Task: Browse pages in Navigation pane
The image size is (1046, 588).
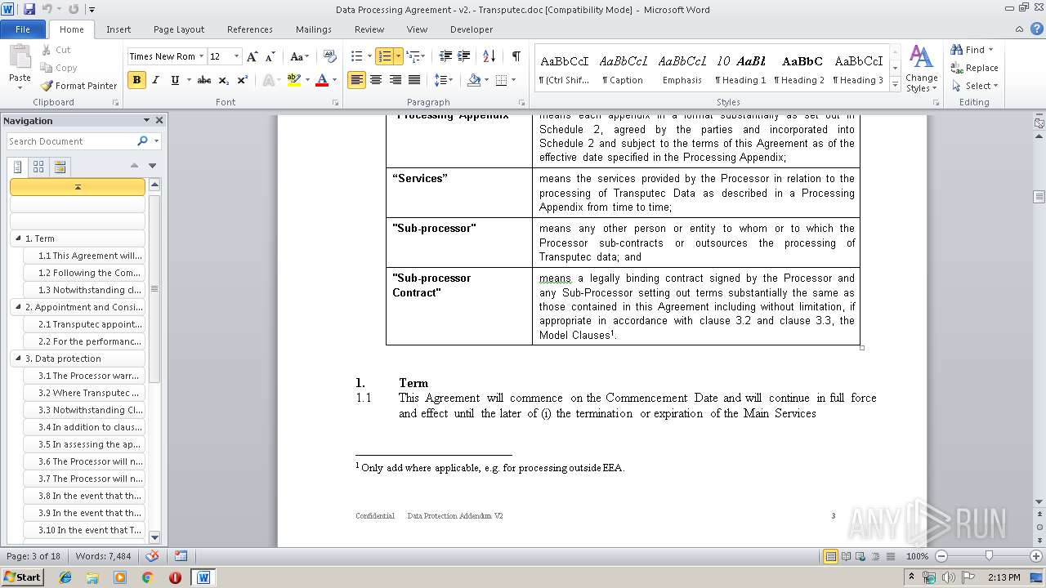Action: coord(38,167)
